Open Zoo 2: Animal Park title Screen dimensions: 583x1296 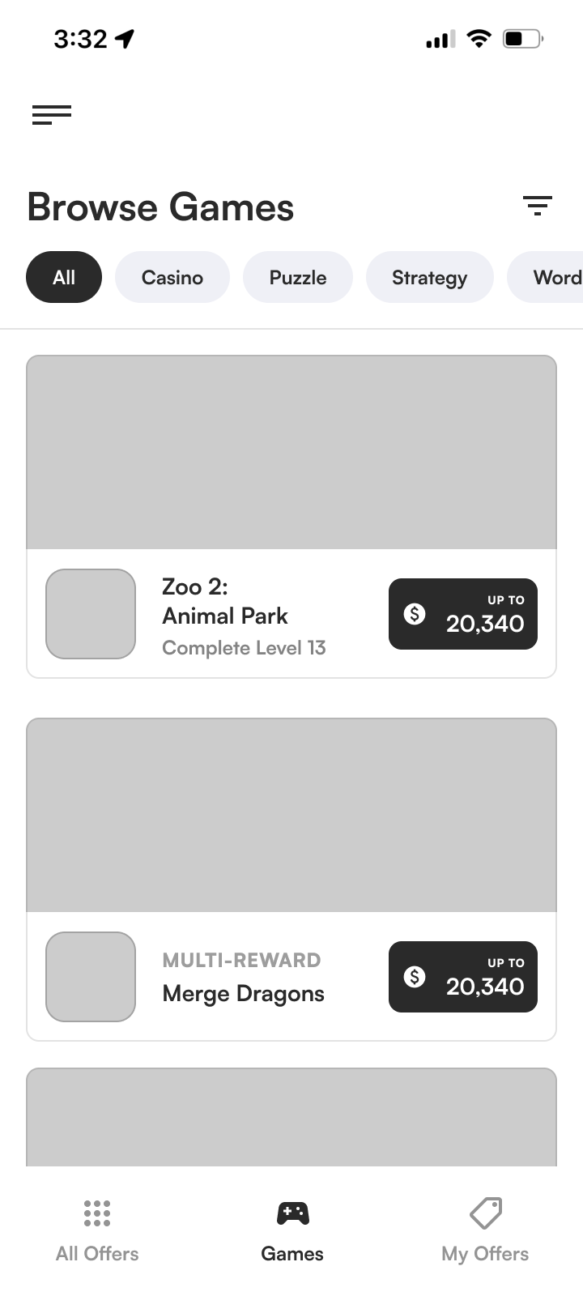click(x=225, y=601)
